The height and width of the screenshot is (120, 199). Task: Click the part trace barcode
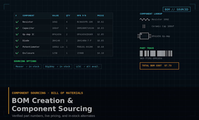click(x=156, y=53)
